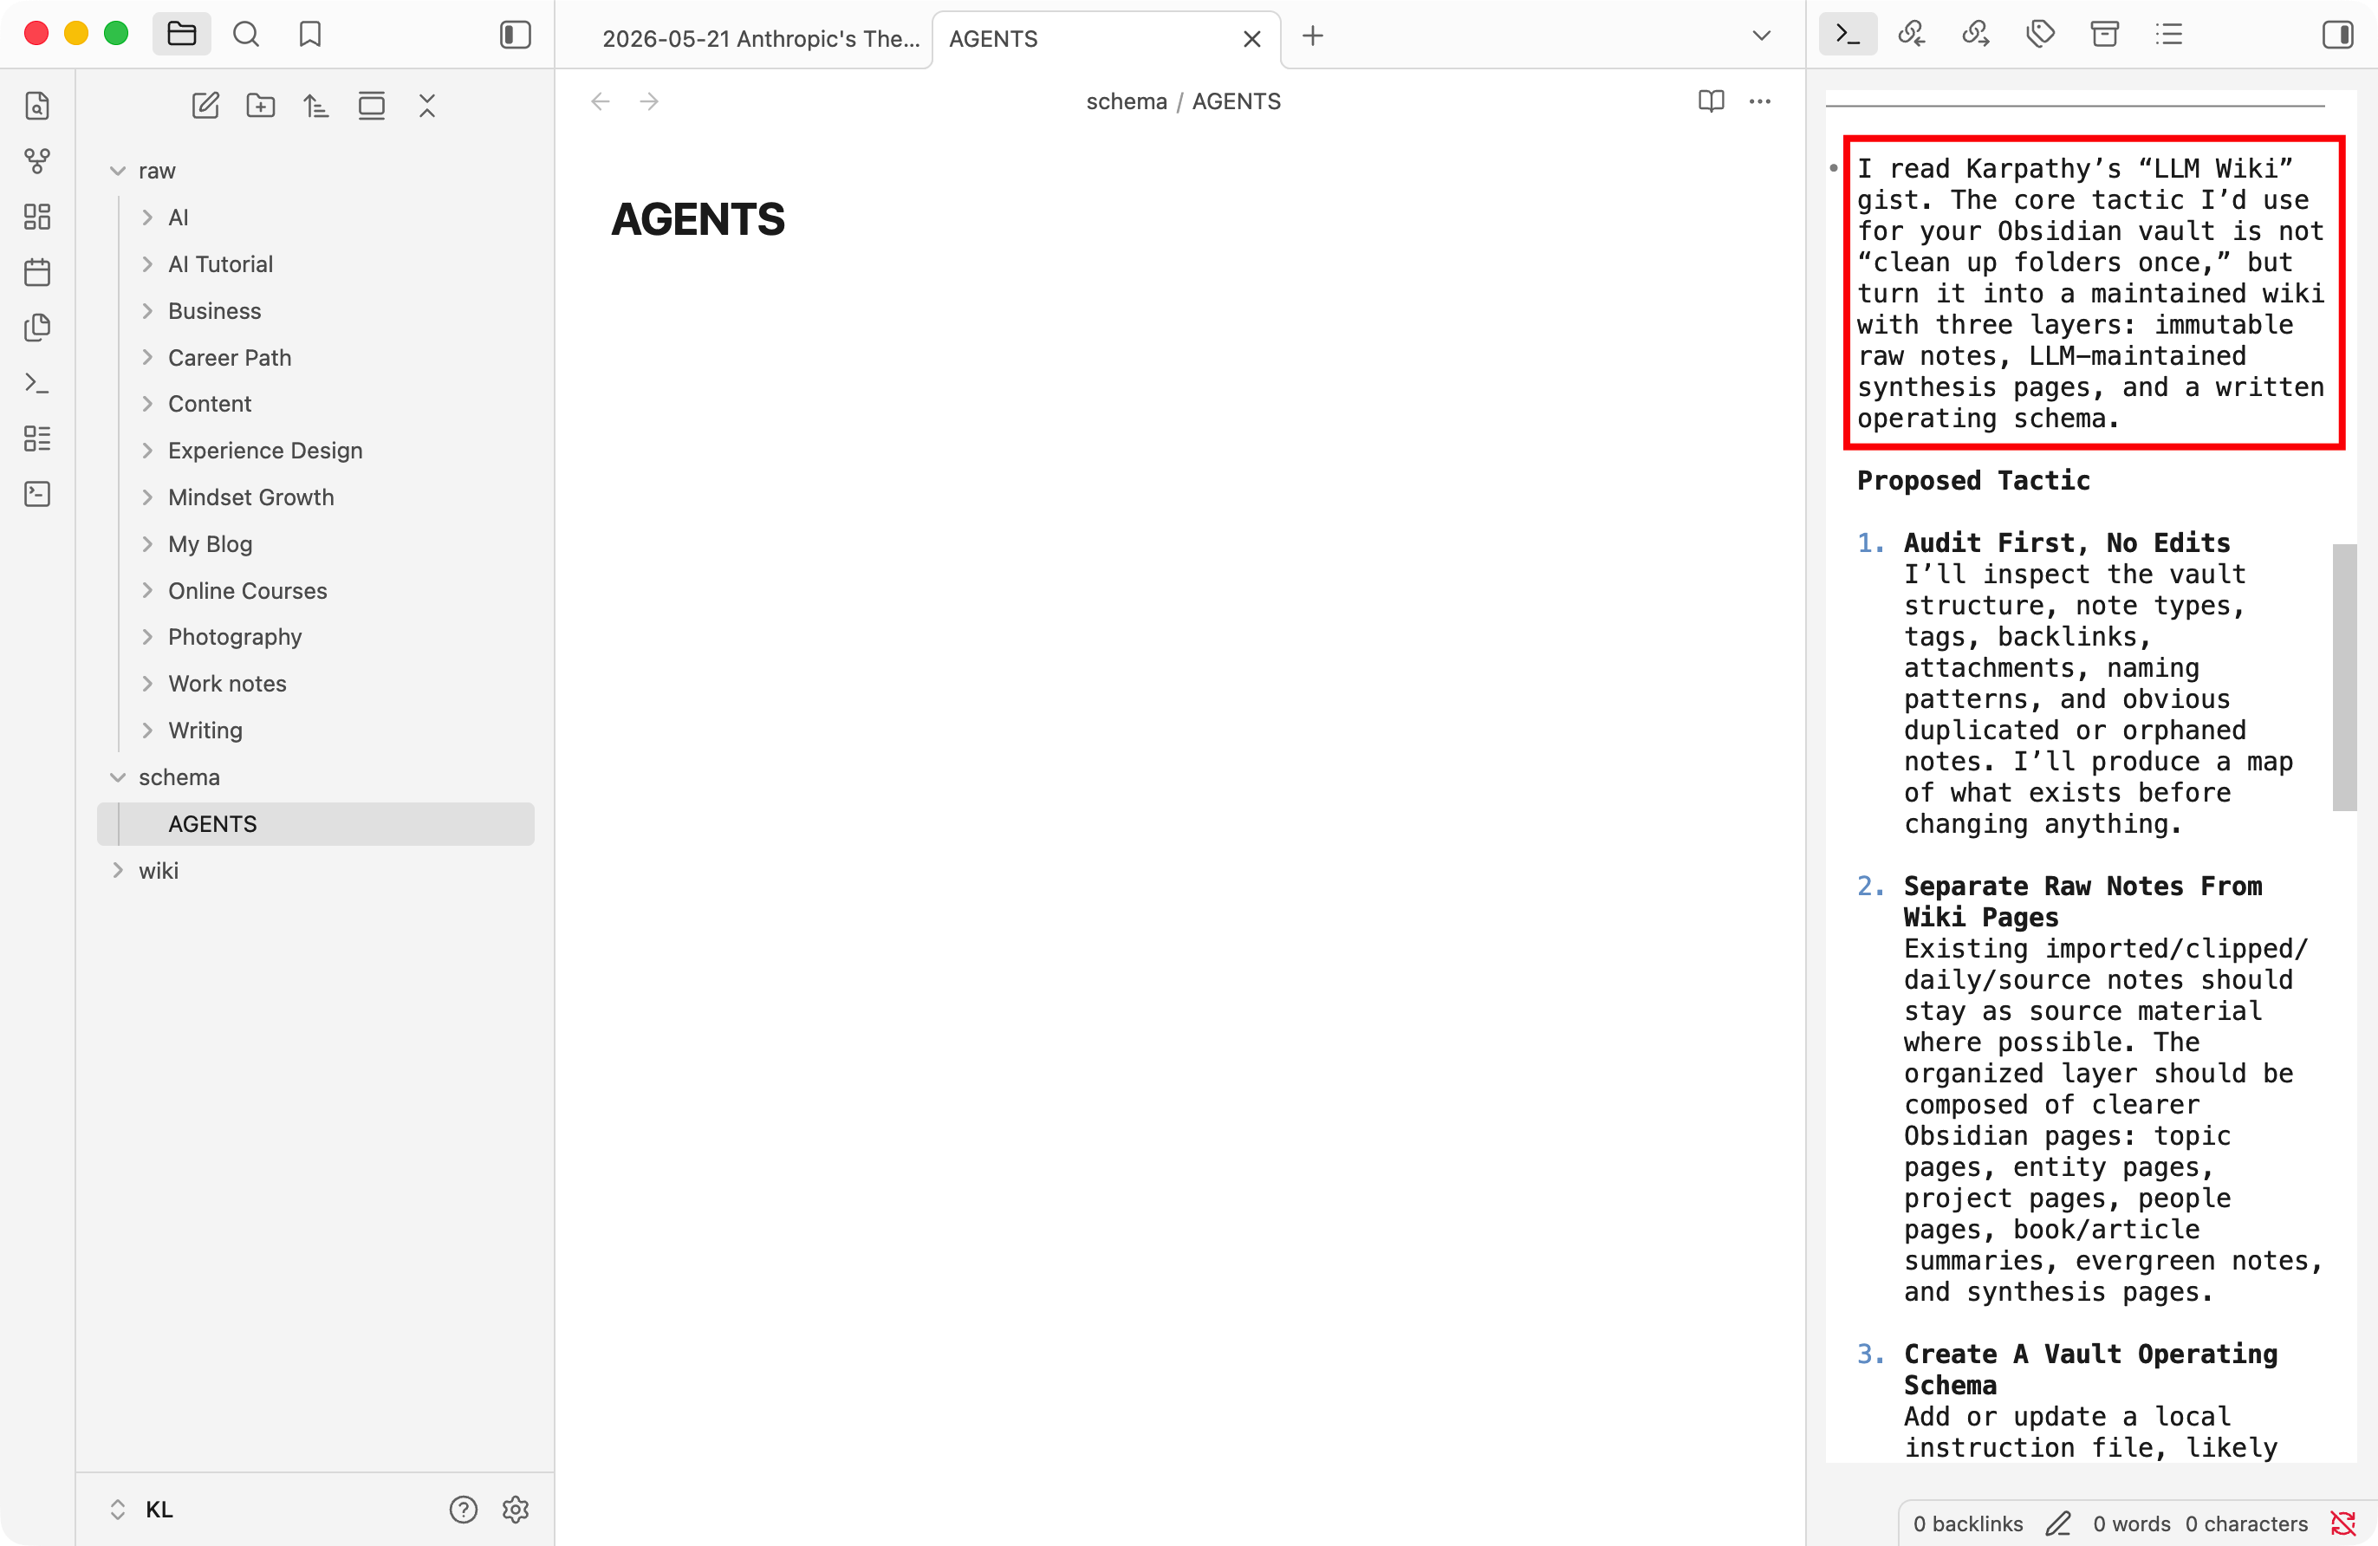
Task: Collapse the raw folder
Action: [118, 171]
